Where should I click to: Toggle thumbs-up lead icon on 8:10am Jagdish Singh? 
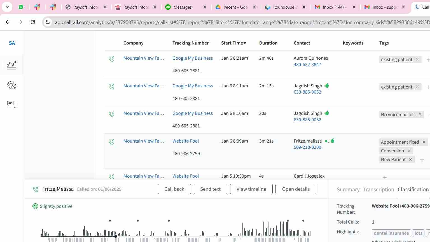coord(327,113)
